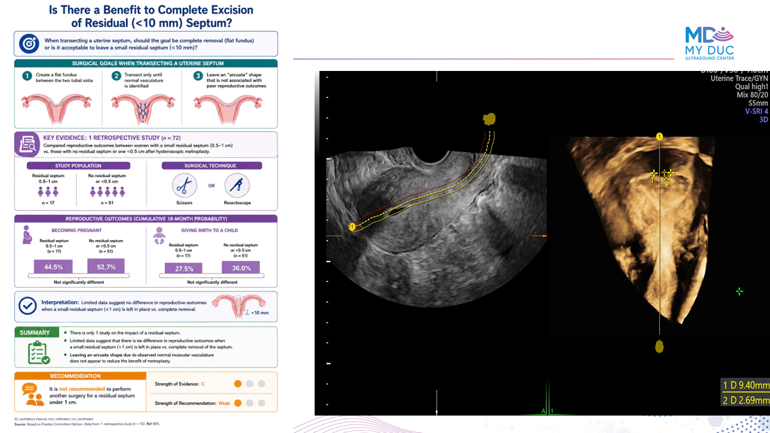The image size is (770, 433).
Task: Click the pregnant woman icon
Action: 28,235
